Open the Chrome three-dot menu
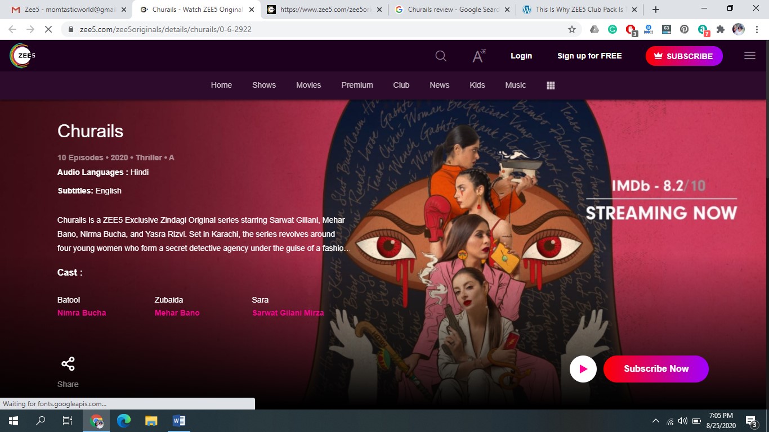This screenshot has height=432, width=769. [x=757, y=29]
